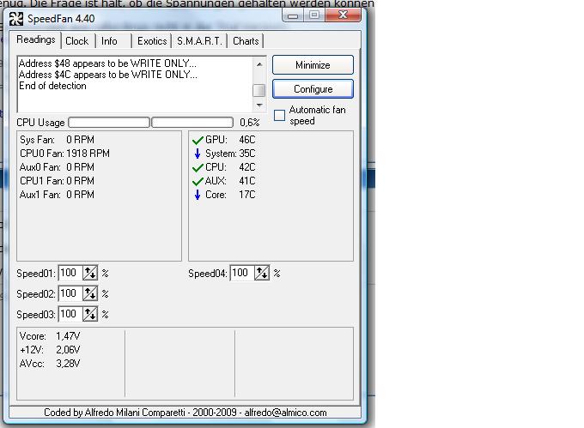Click the first CPU Usage progress bar
Image resolution: width=584 pixels, height=428 pixels.
coord(109,123)
